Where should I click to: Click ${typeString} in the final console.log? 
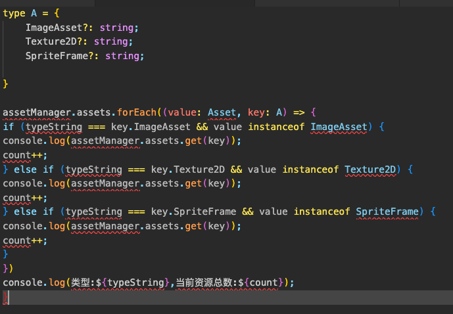(x=133, y=283)
